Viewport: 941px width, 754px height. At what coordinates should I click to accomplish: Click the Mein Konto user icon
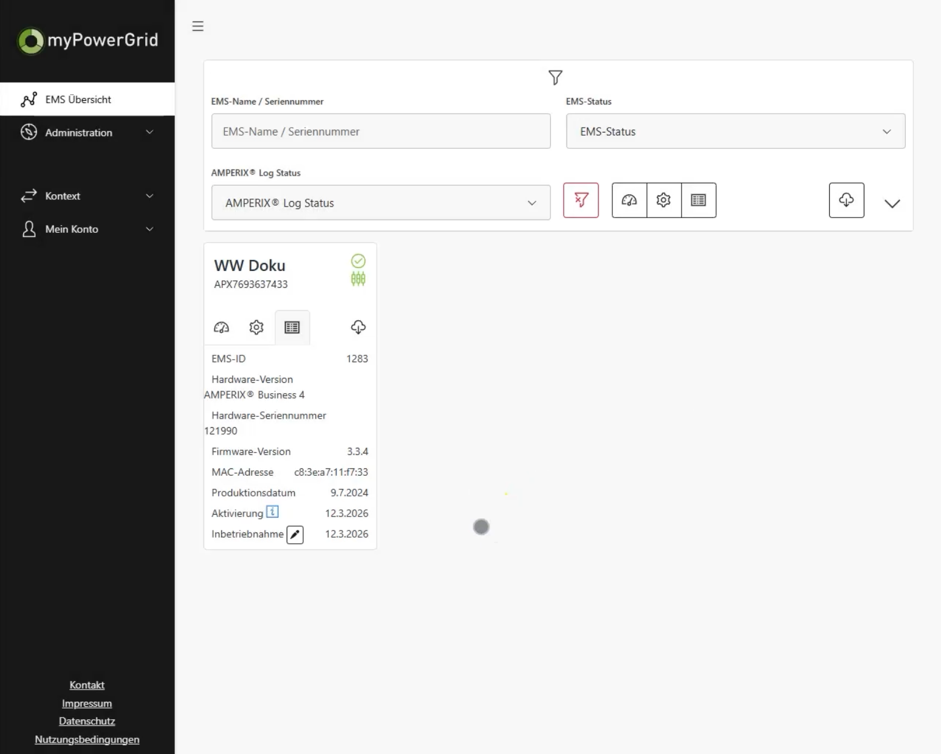29,229
